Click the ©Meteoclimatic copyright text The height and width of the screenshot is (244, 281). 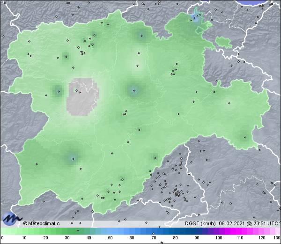(x=41, y=223)
